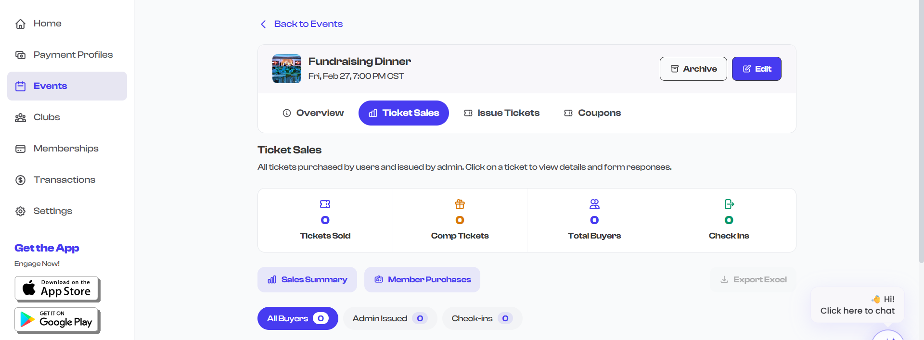Click the page vertical scrollbar
This screenshot has width=924, height=340.
921,131
